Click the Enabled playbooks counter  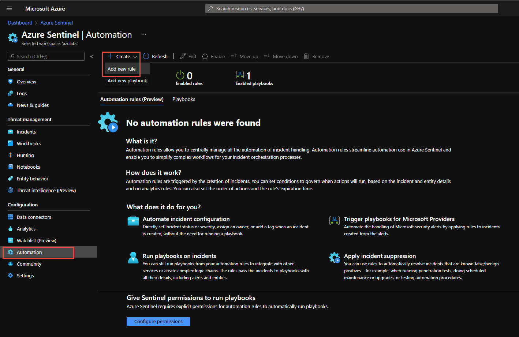coord(254,78)
